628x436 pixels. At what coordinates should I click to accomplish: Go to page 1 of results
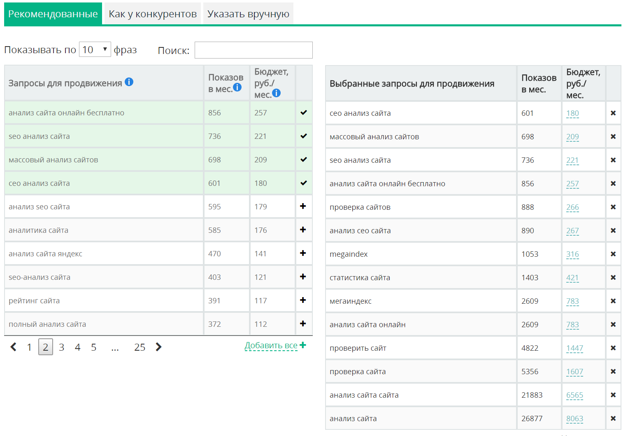point(29,347)
